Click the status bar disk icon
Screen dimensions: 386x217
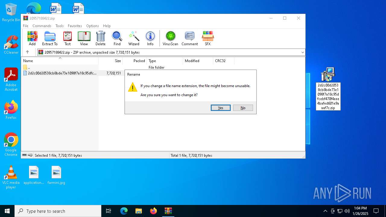(x=24, y=155)
